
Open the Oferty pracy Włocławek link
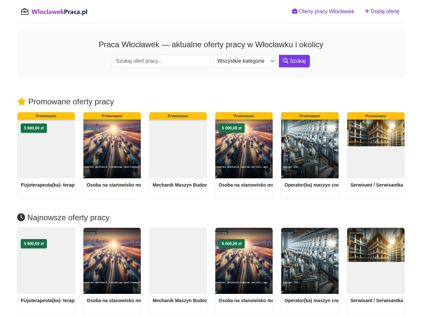click(323, 11)
